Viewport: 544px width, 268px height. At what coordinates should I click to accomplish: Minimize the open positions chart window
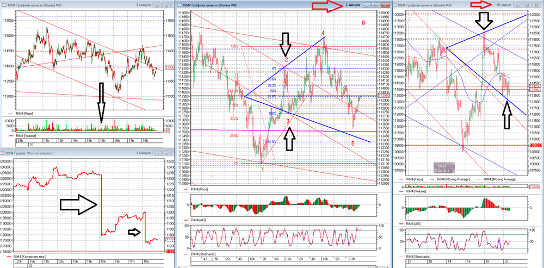point(156,153)
